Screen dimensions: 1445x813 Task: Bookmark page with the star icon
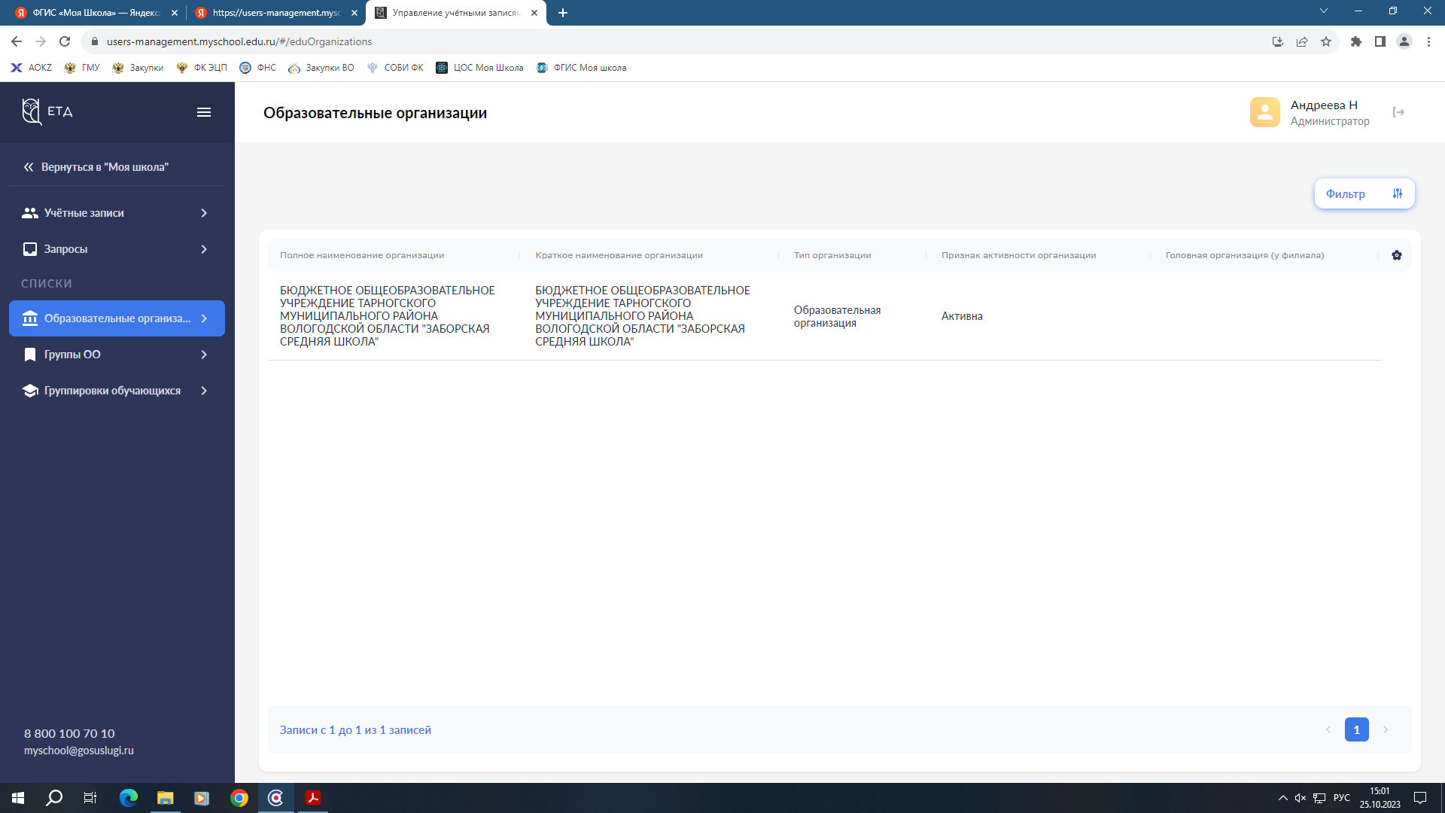1326,41
